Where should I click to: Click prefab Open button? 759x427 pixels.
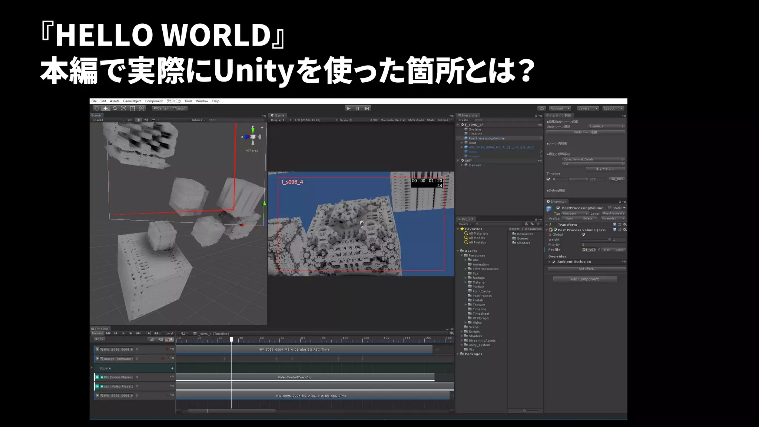[570, 219]
